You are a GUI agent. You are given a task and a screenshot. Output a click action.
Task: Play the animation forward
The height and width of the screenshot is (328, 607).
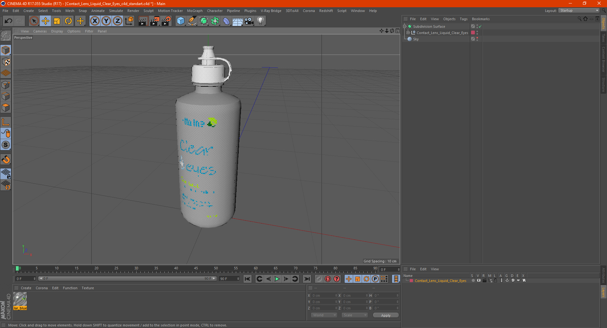click(x=277, y=279)
